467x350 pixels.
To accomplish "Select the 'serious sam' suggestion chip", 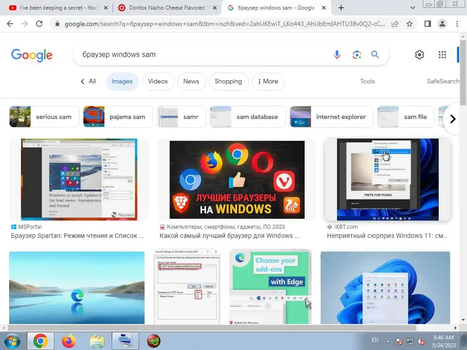I will (44, 117).
